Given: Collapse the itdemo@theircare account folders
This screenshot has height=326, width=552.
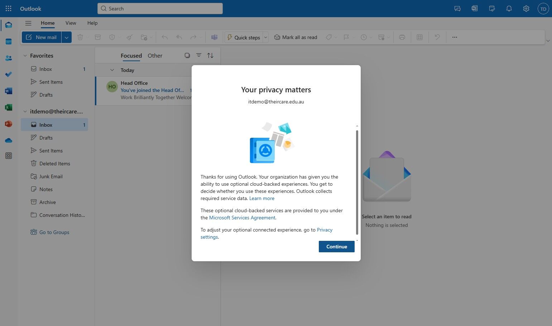Looking at the screenshot, I should point(25,112).
